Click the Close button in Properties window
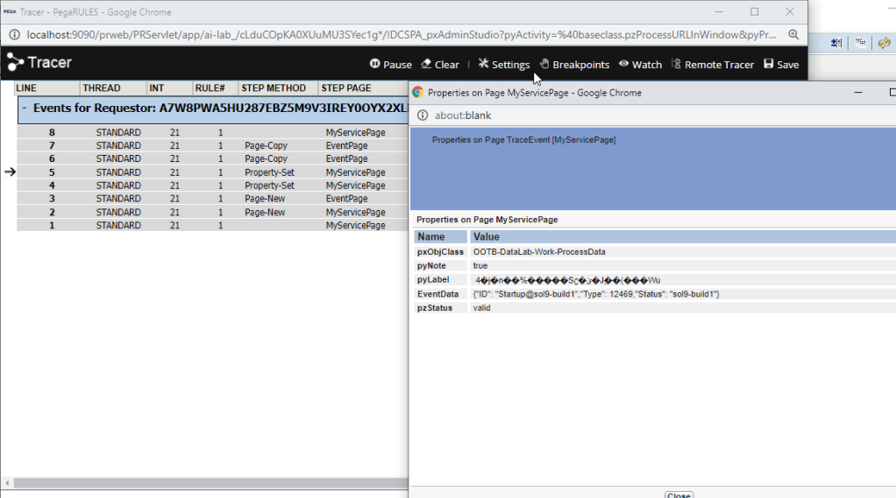This screenshot has width=896, height=498. coord(679,494)
